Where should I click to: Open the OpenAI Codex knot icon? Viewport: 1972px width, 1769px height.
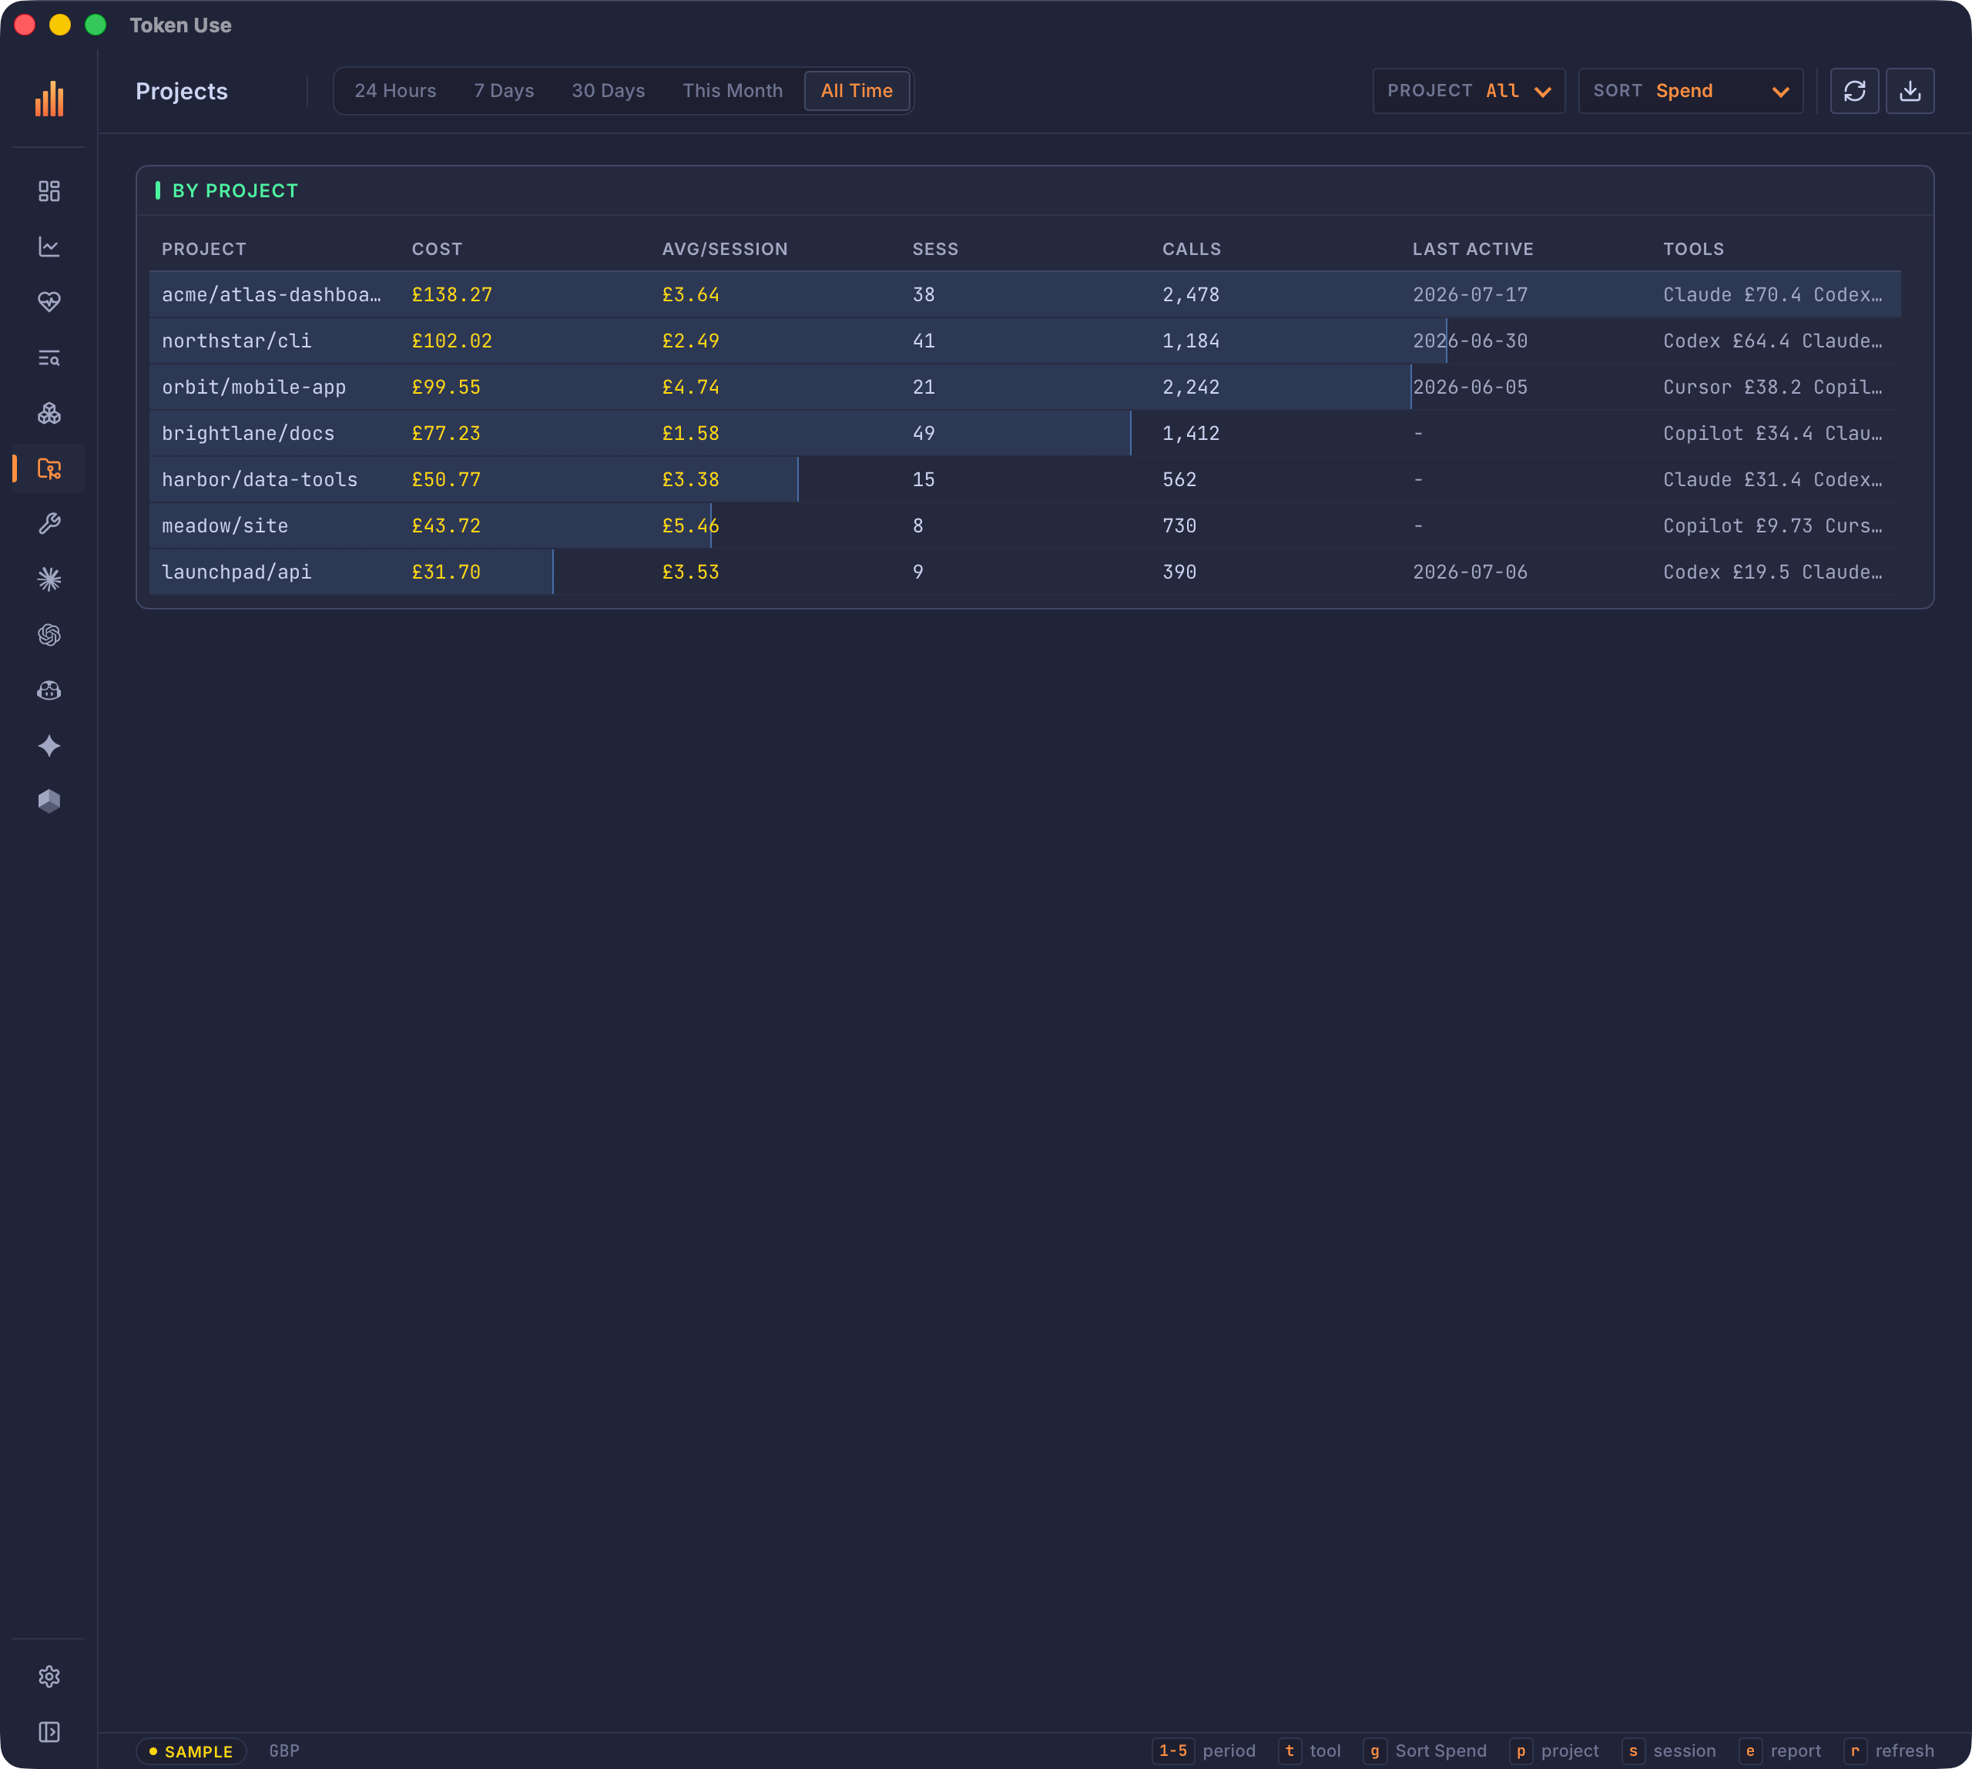[49, 635]
